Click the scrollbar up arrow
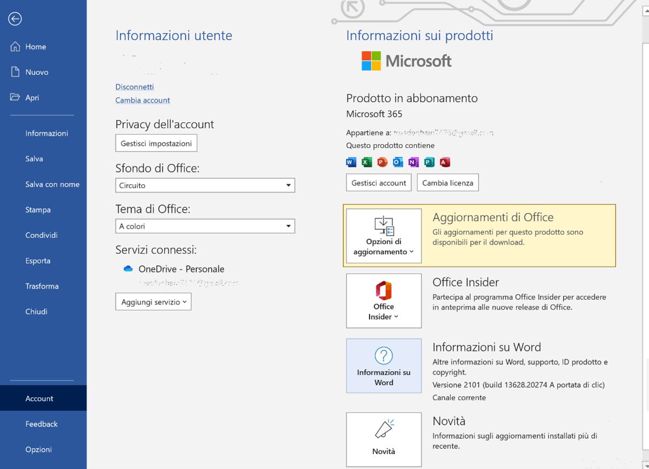 click(645, 11)
